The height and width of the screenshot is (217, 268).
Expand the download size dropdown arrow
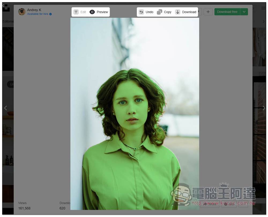(x=244, y=12)
